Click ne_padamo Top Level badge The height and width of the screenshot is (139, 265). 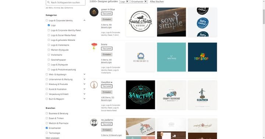point(107,124)
